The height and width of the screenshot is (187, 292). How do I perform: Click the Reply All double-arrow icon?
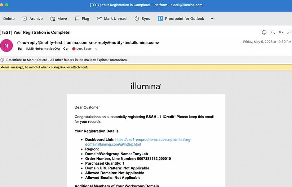(281, 32)
